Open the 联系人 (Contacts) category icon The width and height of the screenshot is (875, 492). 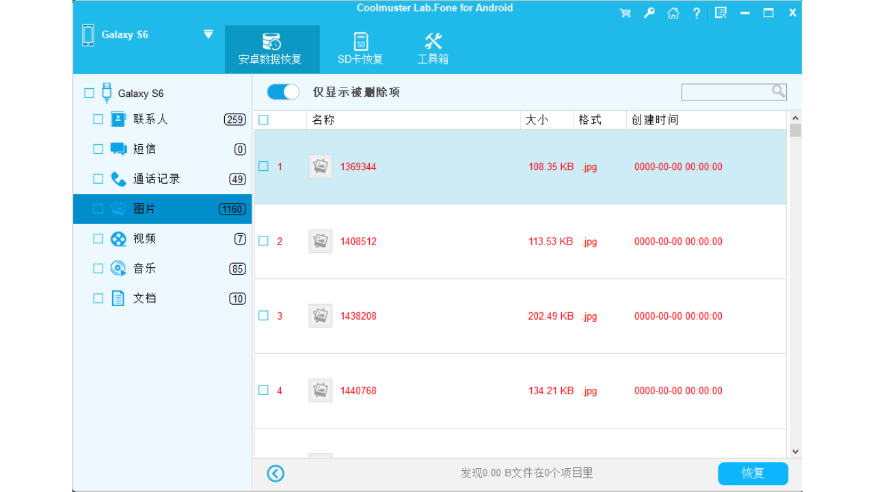point(118,118)
